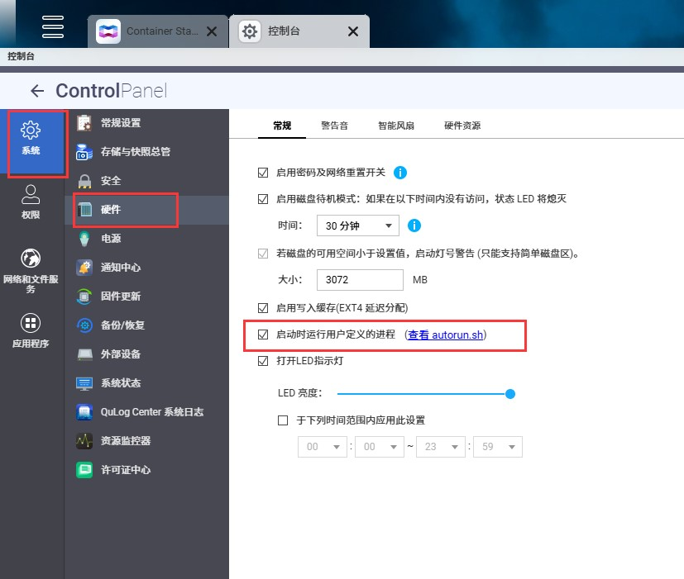
Task: Open QuLog Center 系统日志 entry
Action: (x=151, y=412)
